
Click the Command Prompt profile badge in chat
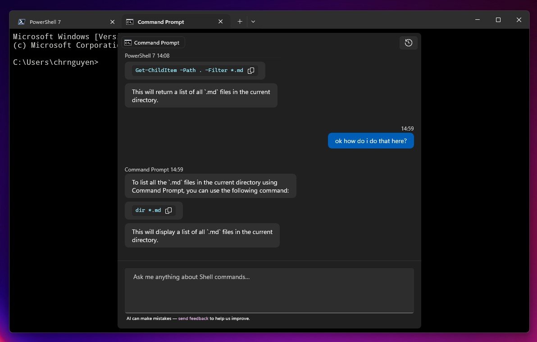point(153,42)
